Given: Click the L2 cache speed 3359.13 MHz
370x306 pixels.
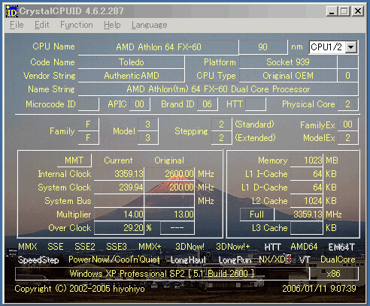Looking at the screenshot, I should [299, 214].
